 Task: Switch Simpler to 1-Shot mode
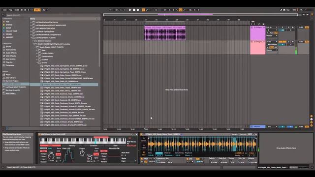coord(144,147)
